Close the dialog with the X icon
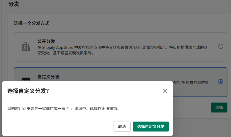231x137 pixels. point(165,91)
